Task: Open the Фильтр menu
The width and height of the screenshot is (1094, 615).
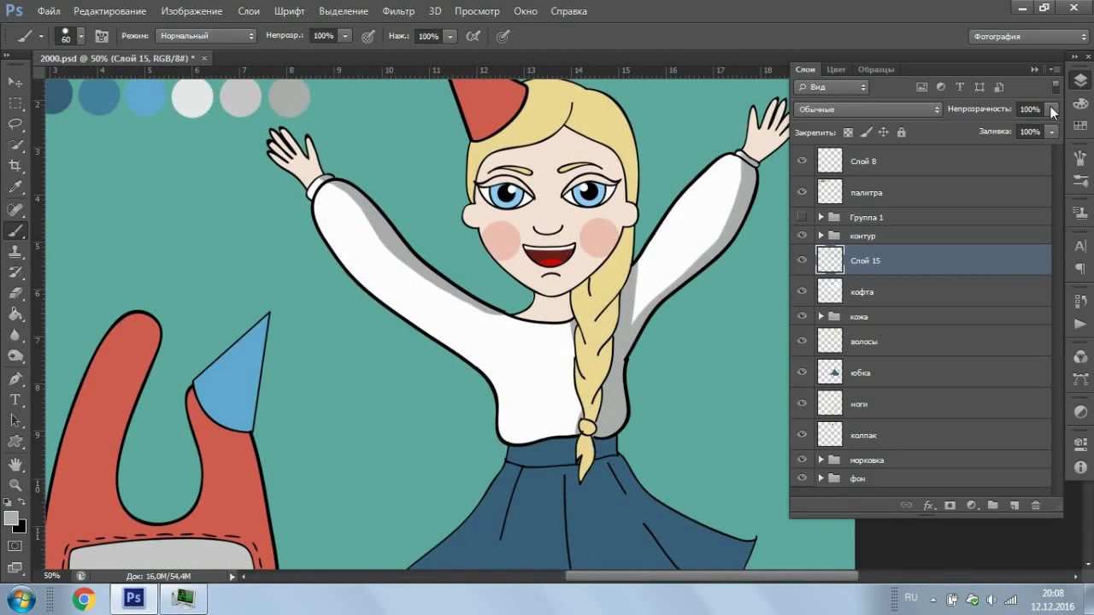Action: pyautogui.click(x=398, y=11)
